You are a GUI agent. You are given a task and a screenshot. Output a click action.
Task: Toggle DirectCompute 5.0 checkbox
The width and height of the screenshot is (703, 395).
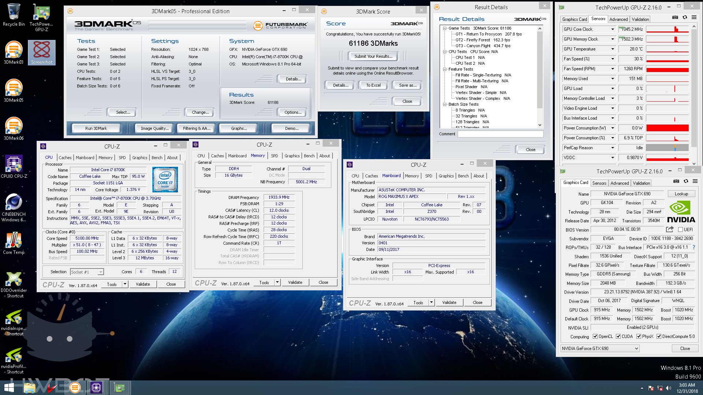(659, 336)
